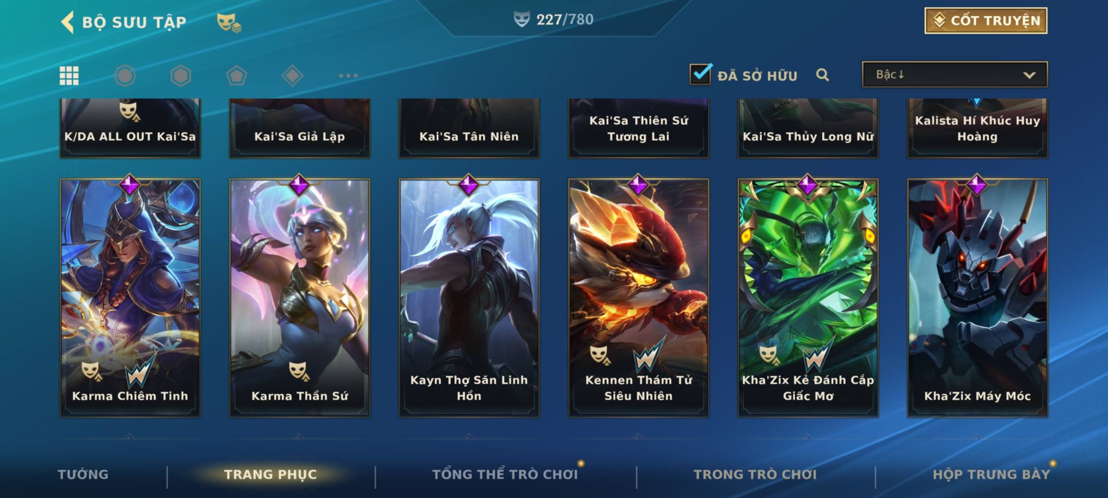This screenshot has height=498, width=1108.
Task: Open the Tổng Thể Trò Chơi tab
Action: click(x=505, y=474)
